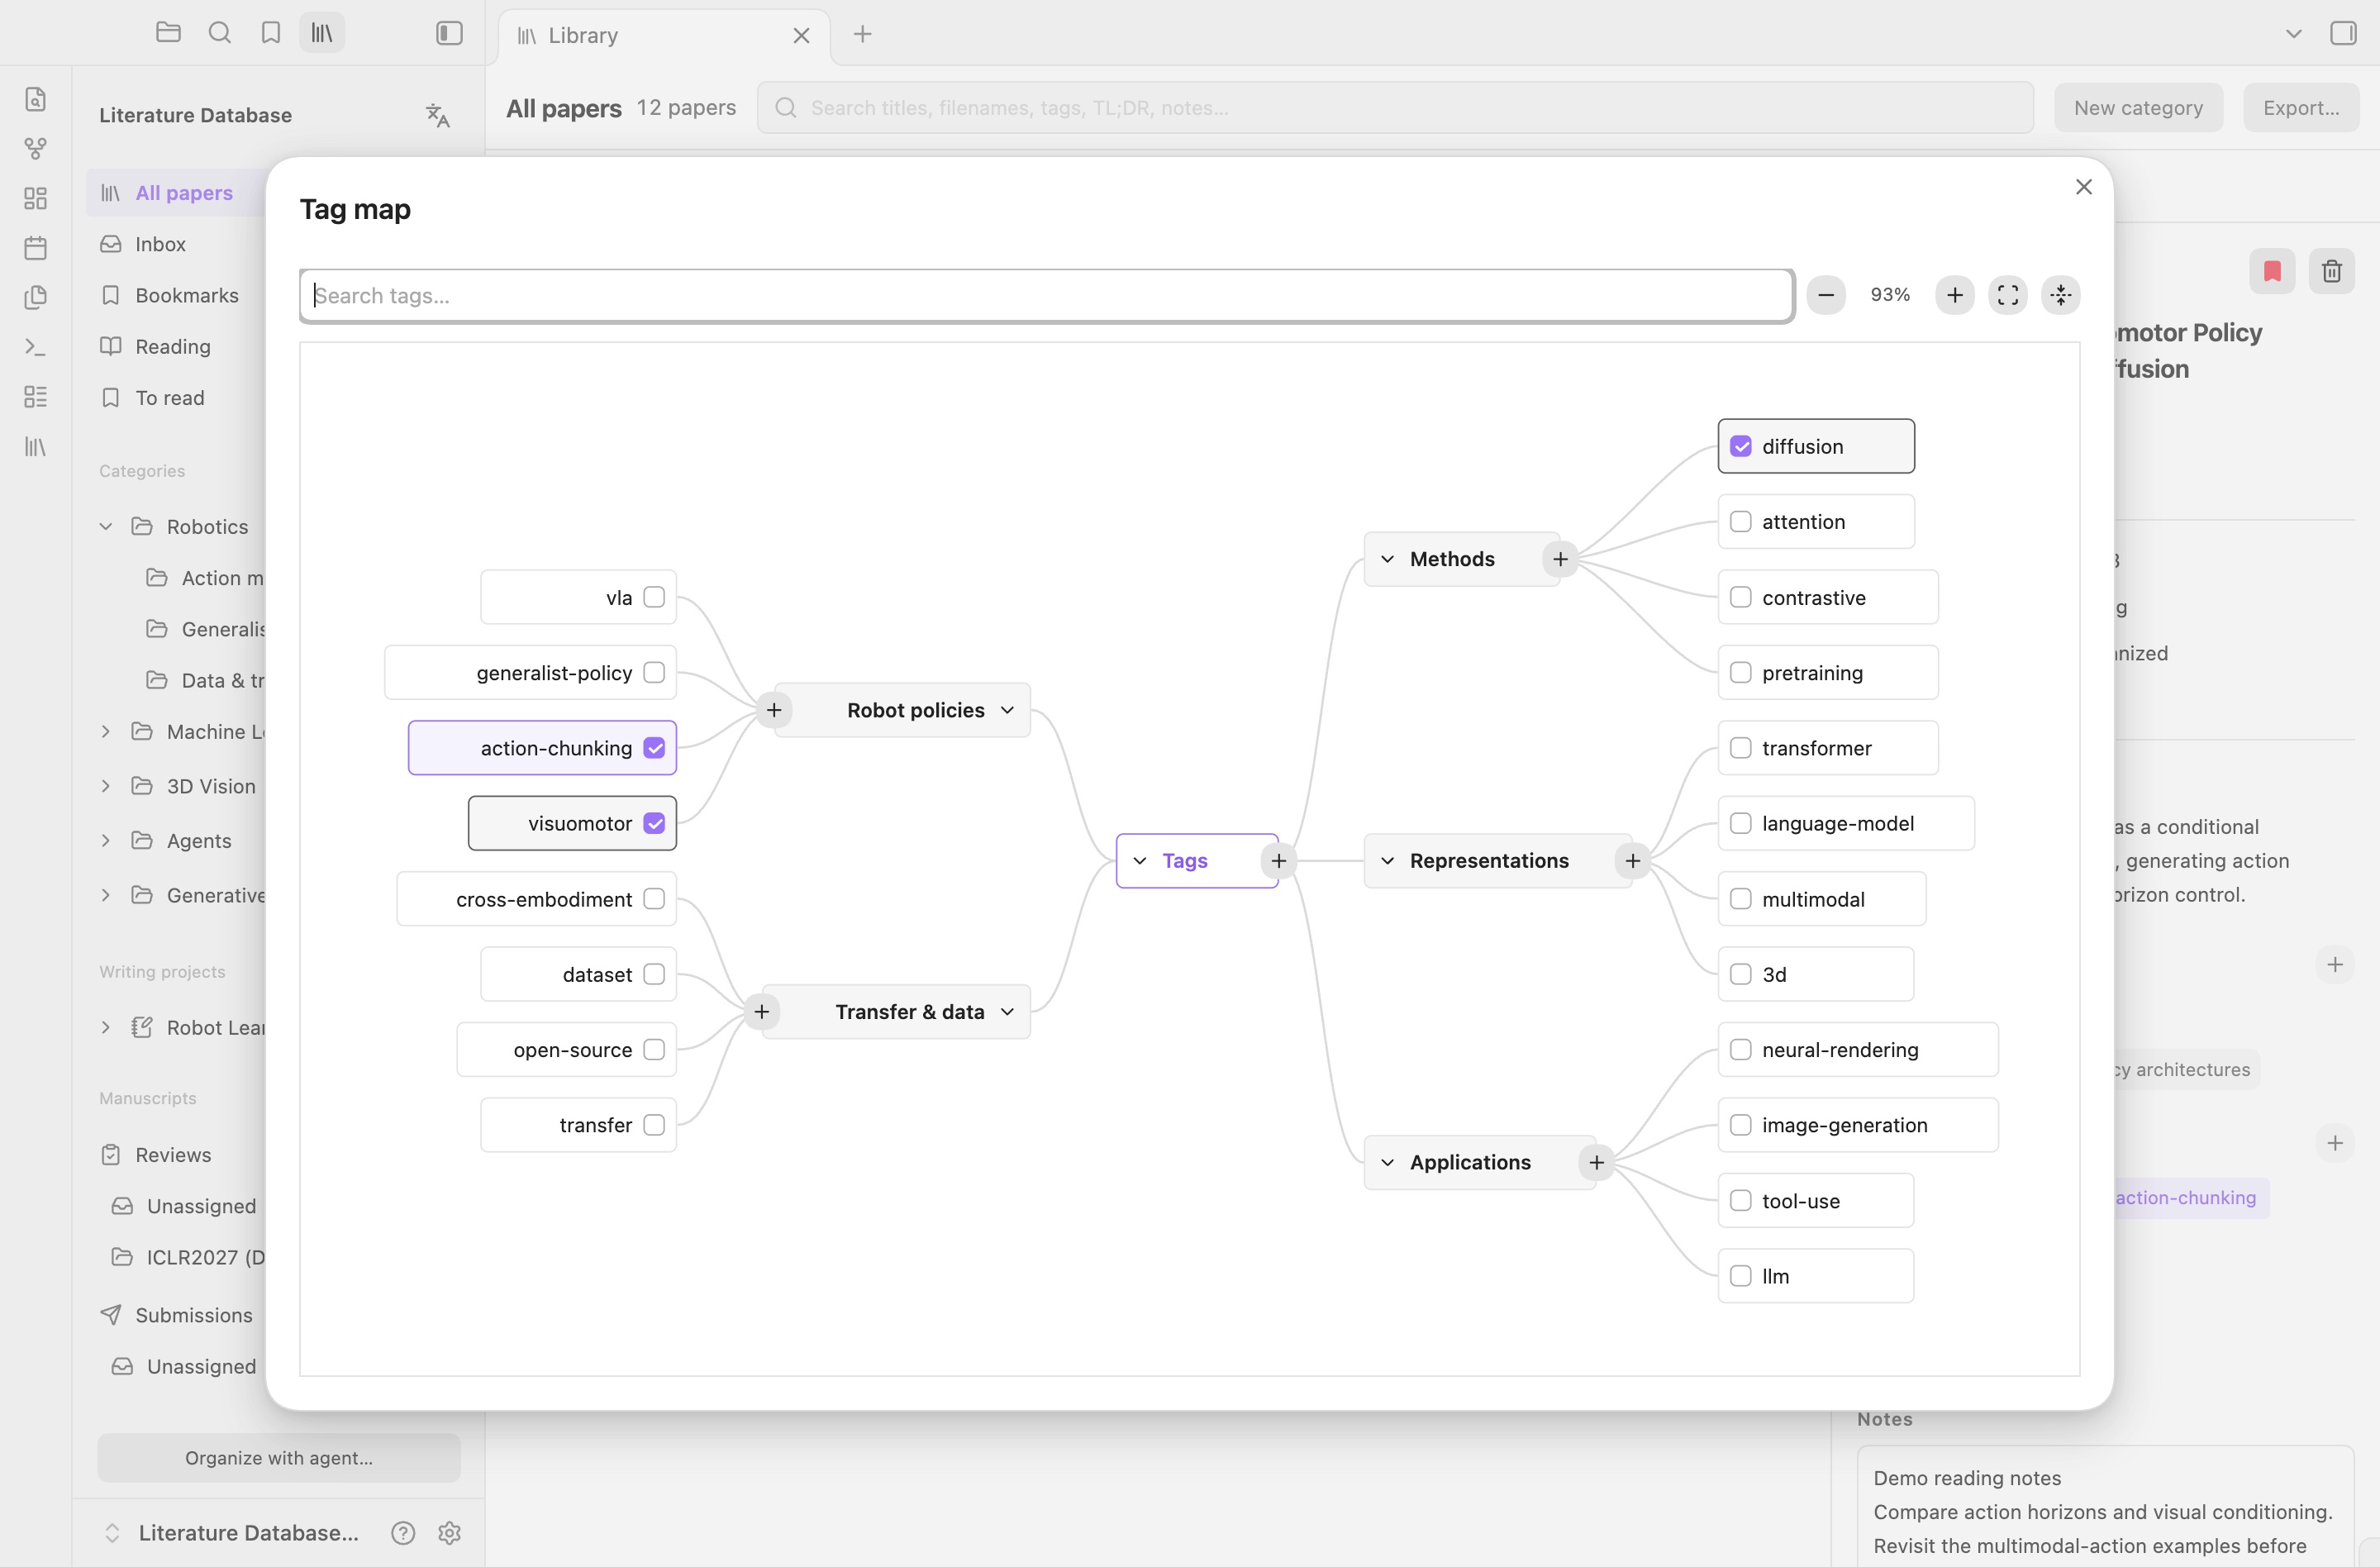Expand the 3D Vision category

click(106, 786)
